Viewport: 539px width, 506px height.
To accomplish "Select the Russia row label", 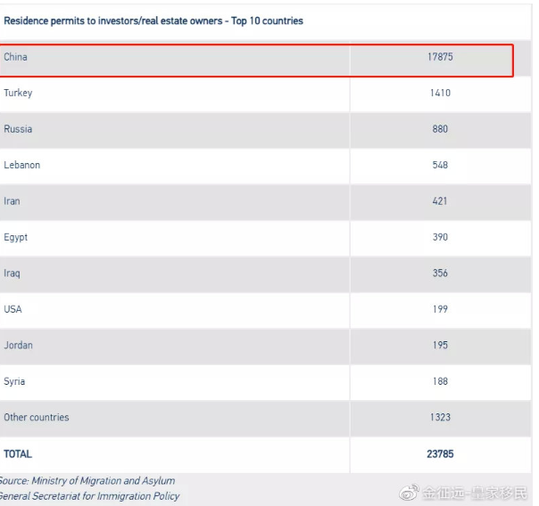I will point(18,129).
